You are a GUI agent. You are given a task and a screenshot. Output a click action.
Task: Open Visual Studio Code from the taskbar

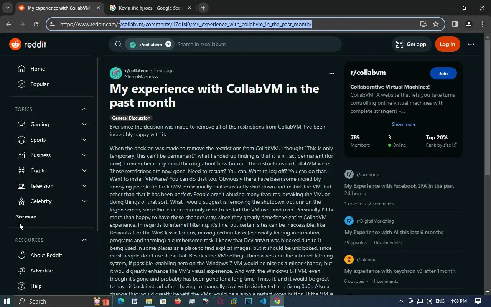tap(263, 301)
